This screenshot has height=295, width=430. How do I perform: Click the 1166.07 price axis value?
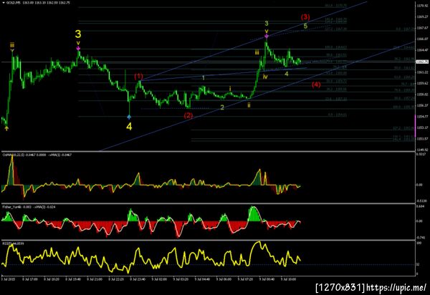click(422, 39)
